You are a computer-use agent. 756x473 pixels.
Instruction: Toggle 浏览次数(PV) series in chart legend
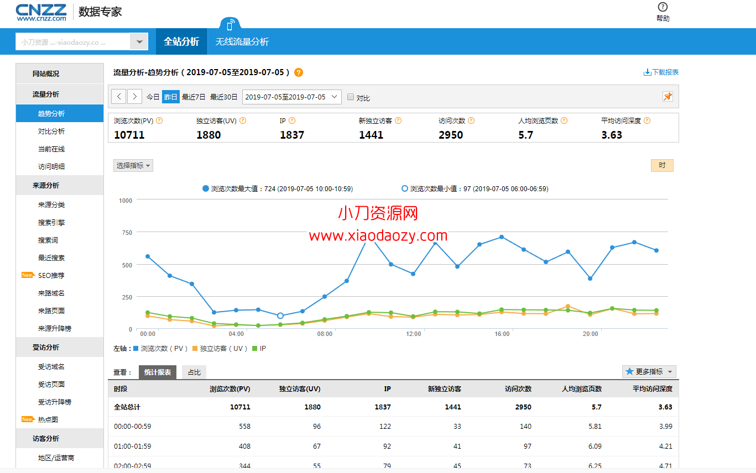pos(161,349)
